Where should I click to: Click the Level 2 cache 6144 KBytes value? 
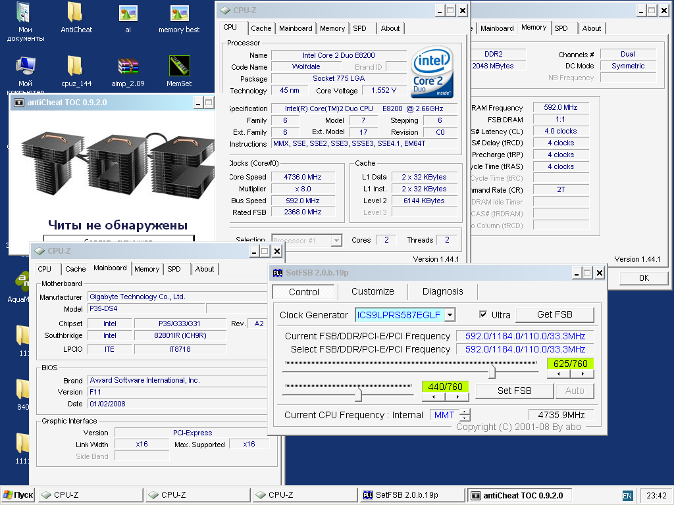[424, 201]
